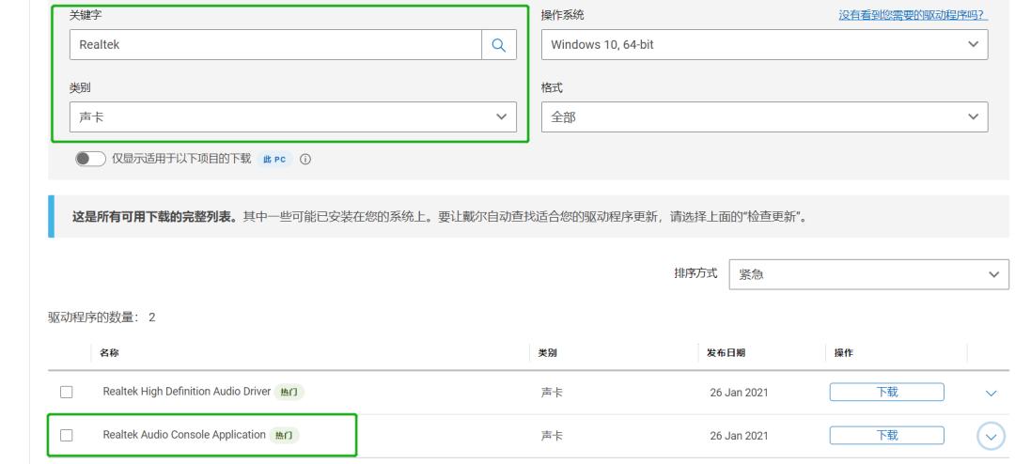Click the magnifier search icon beside Realtek
The height and width of the screenshot is (464, 1015).
[x=498, y=45]
